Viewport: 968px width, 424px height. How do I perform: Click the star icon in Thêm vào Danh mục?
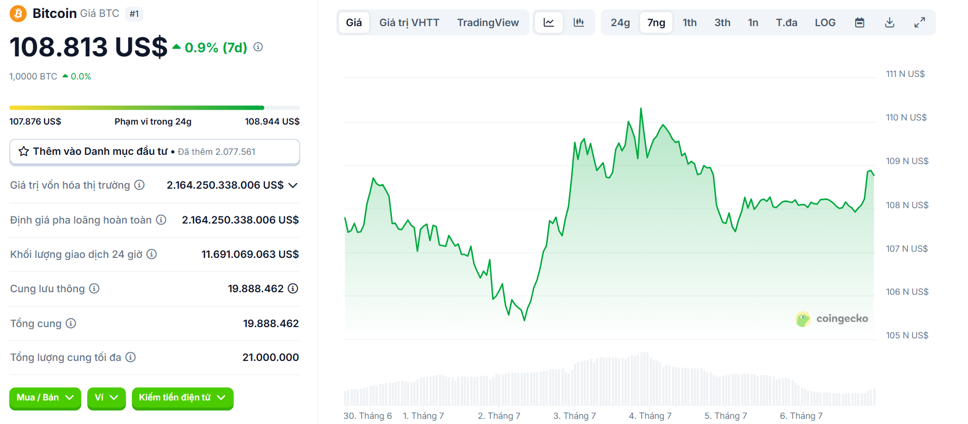(x=24, y=151)
